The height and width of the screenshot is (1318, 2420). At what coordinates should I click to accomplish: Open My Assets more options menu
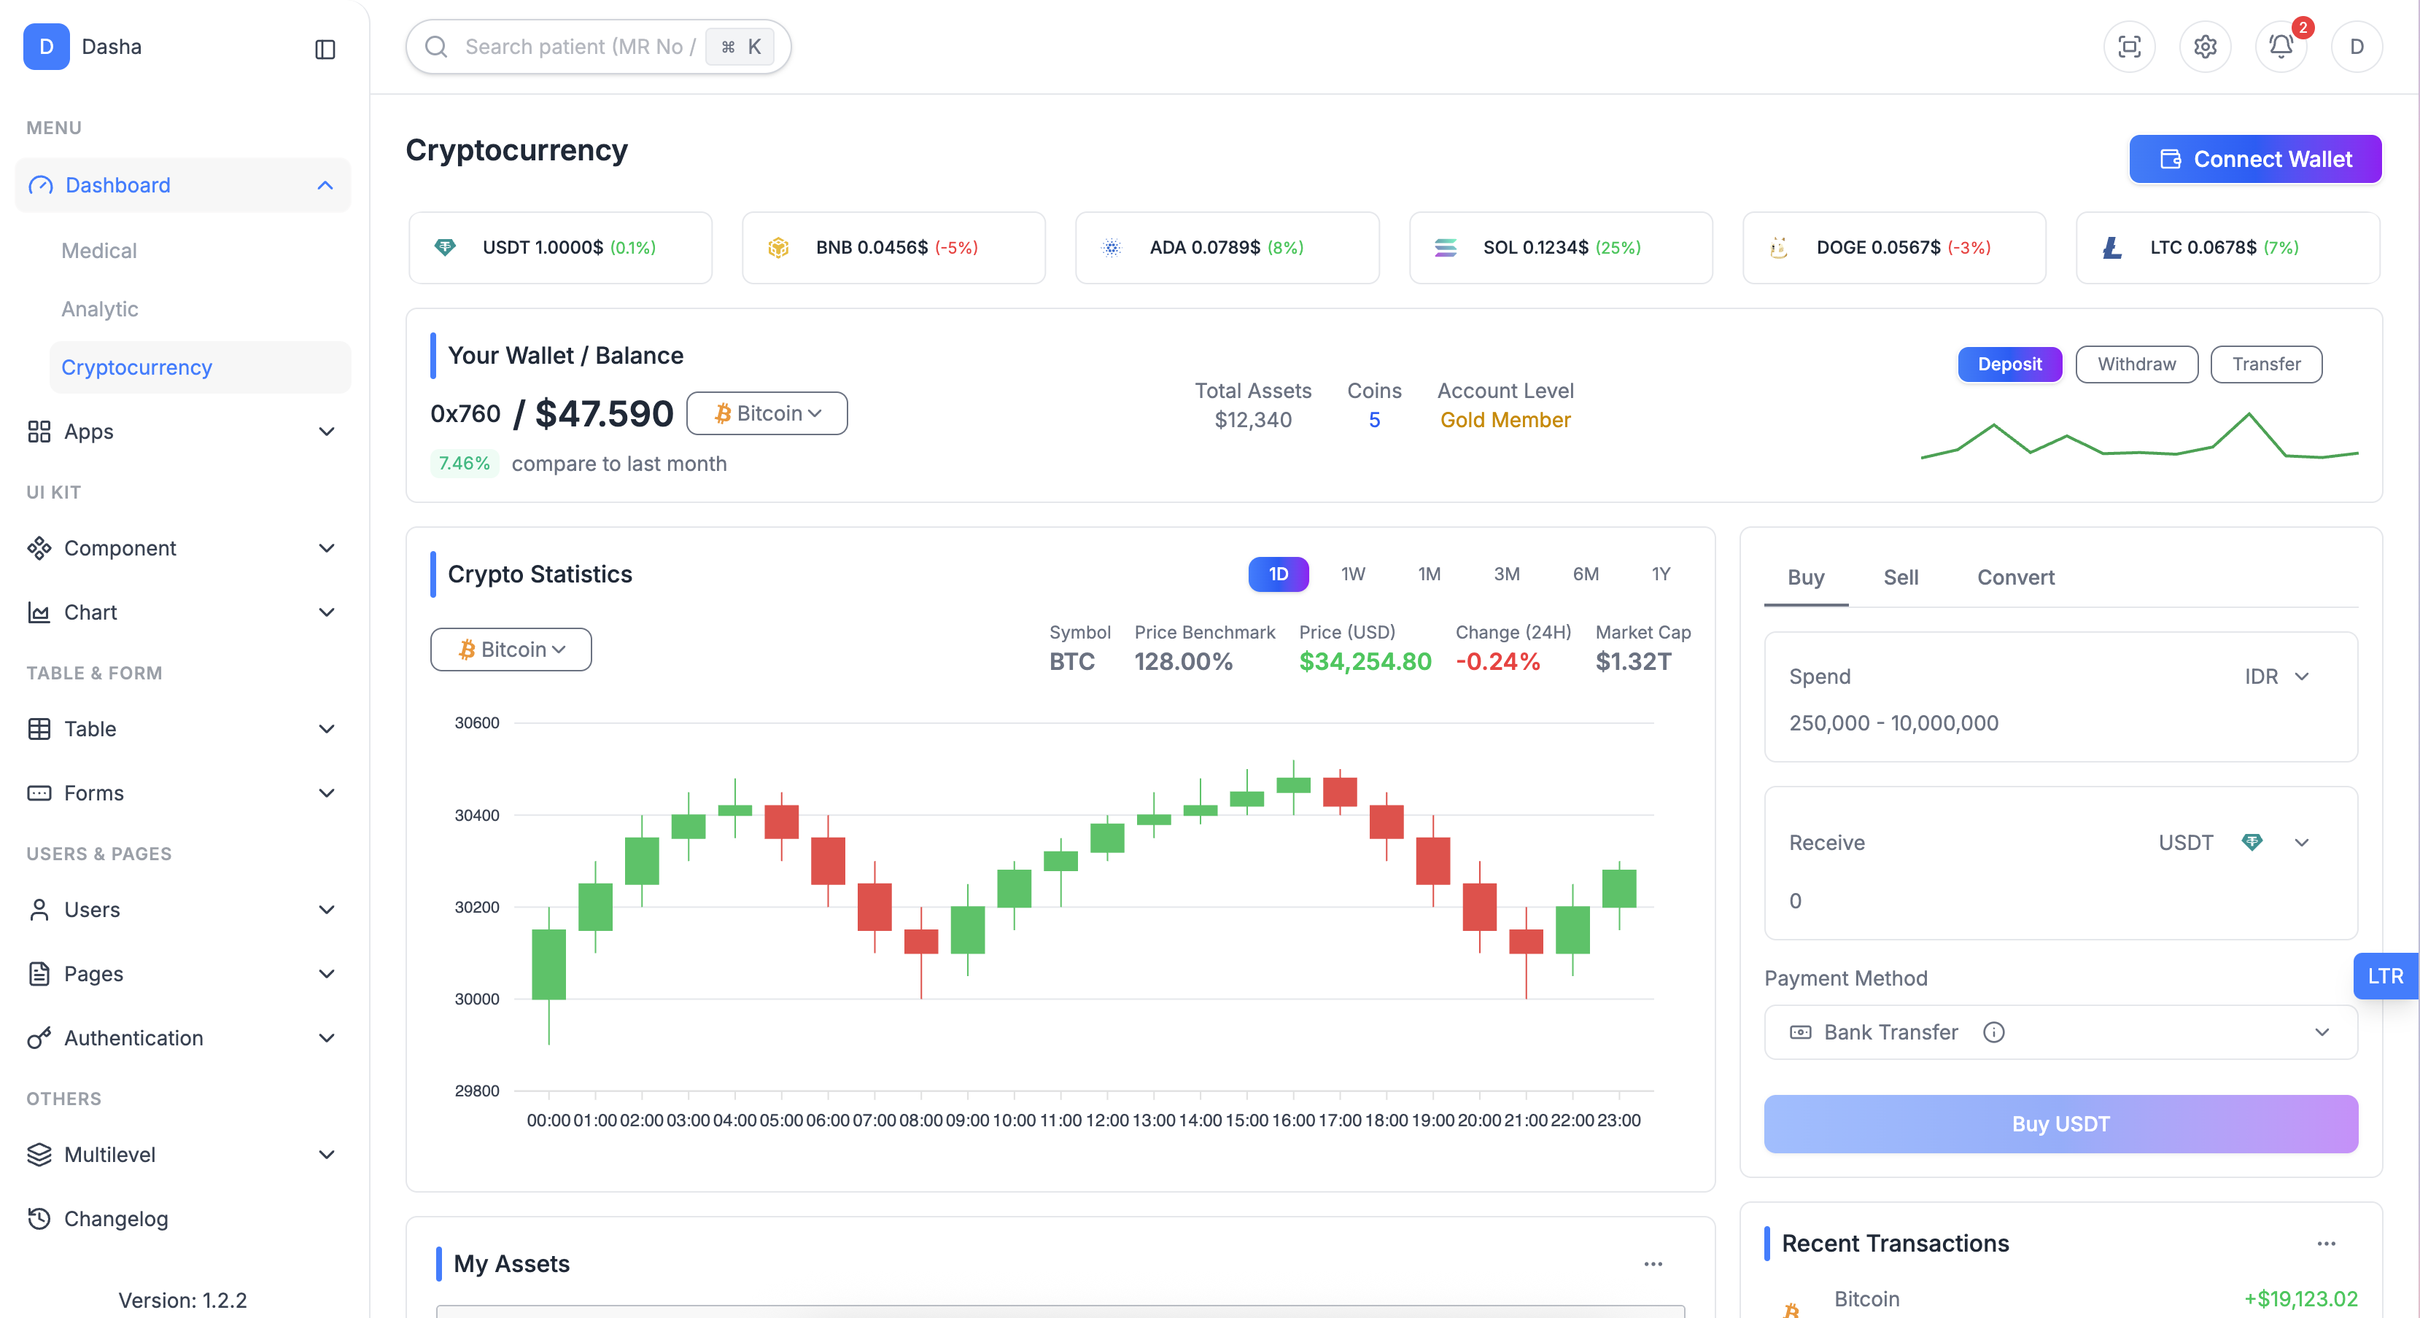pos(1653,1265)
